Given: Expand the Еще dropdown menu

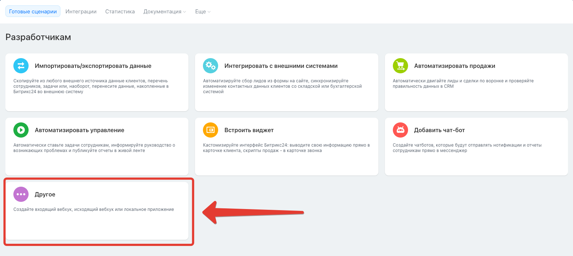Looking at the screenshot, I should pyautogui.click(x=203, y=12).
